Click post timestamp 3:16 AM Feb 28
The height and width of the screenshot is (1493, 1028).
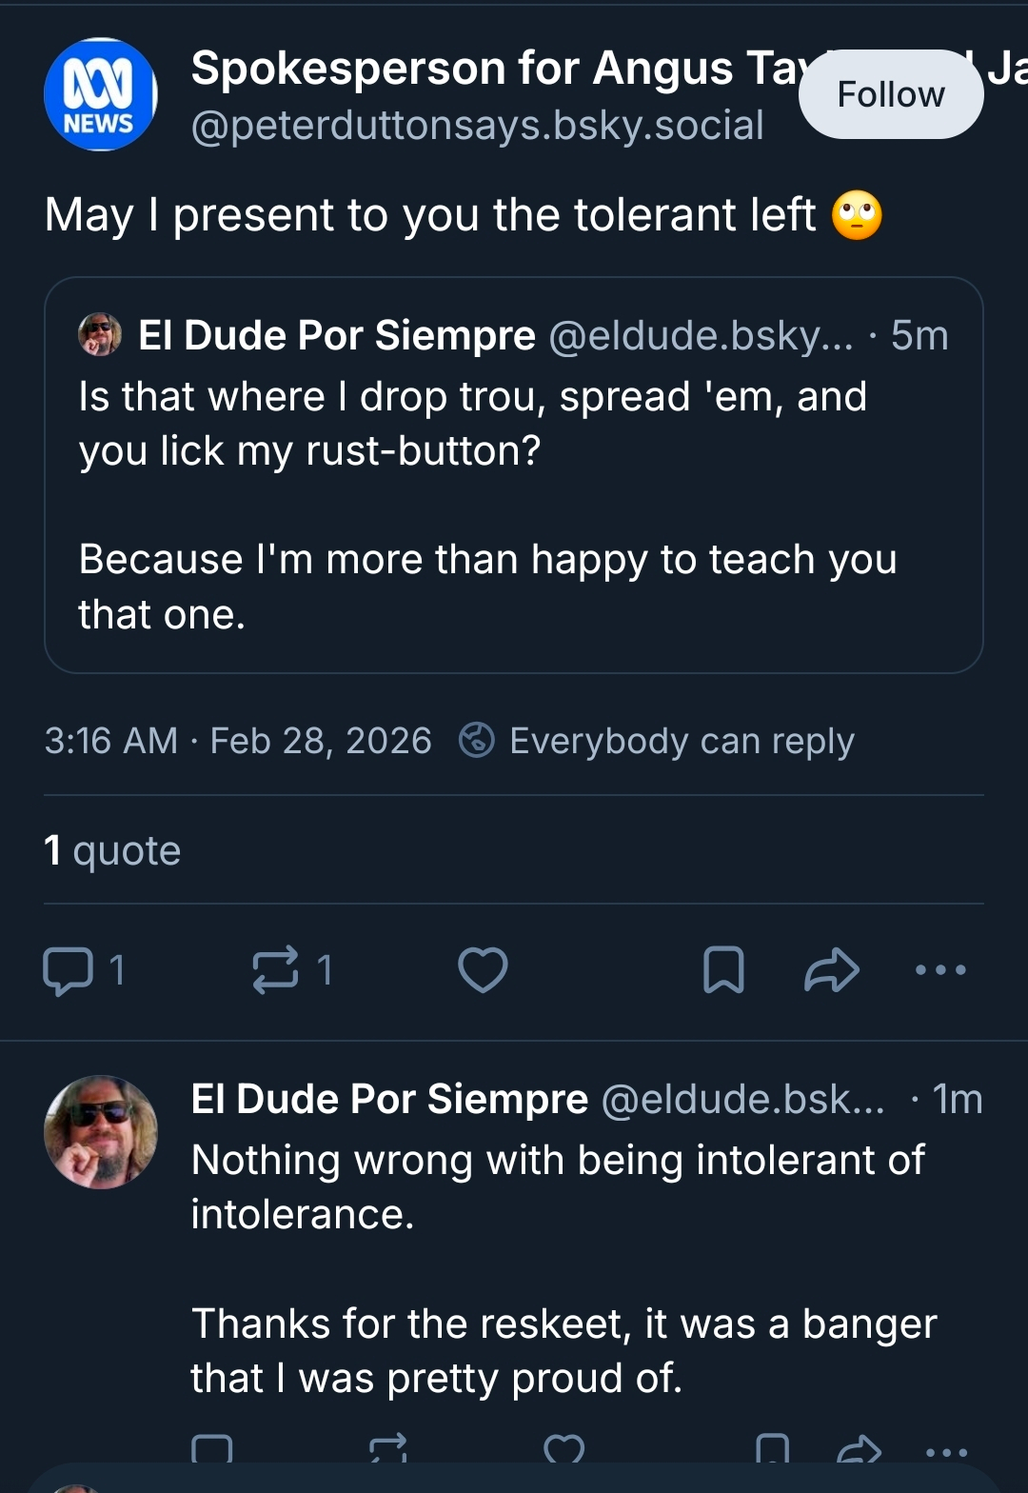coord(238,741)
